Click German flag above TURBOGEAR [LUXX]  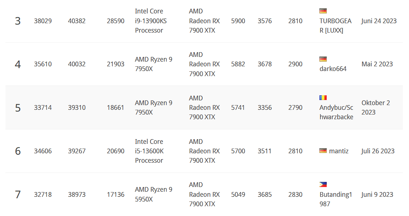pos(323,11)
